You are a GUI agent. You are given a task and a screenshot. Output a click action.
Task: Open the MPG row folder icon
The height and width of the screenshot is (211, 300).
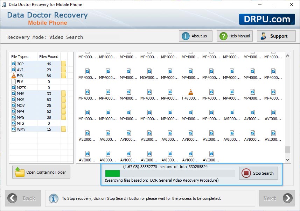pyautogui.click(x=63, y=117)
